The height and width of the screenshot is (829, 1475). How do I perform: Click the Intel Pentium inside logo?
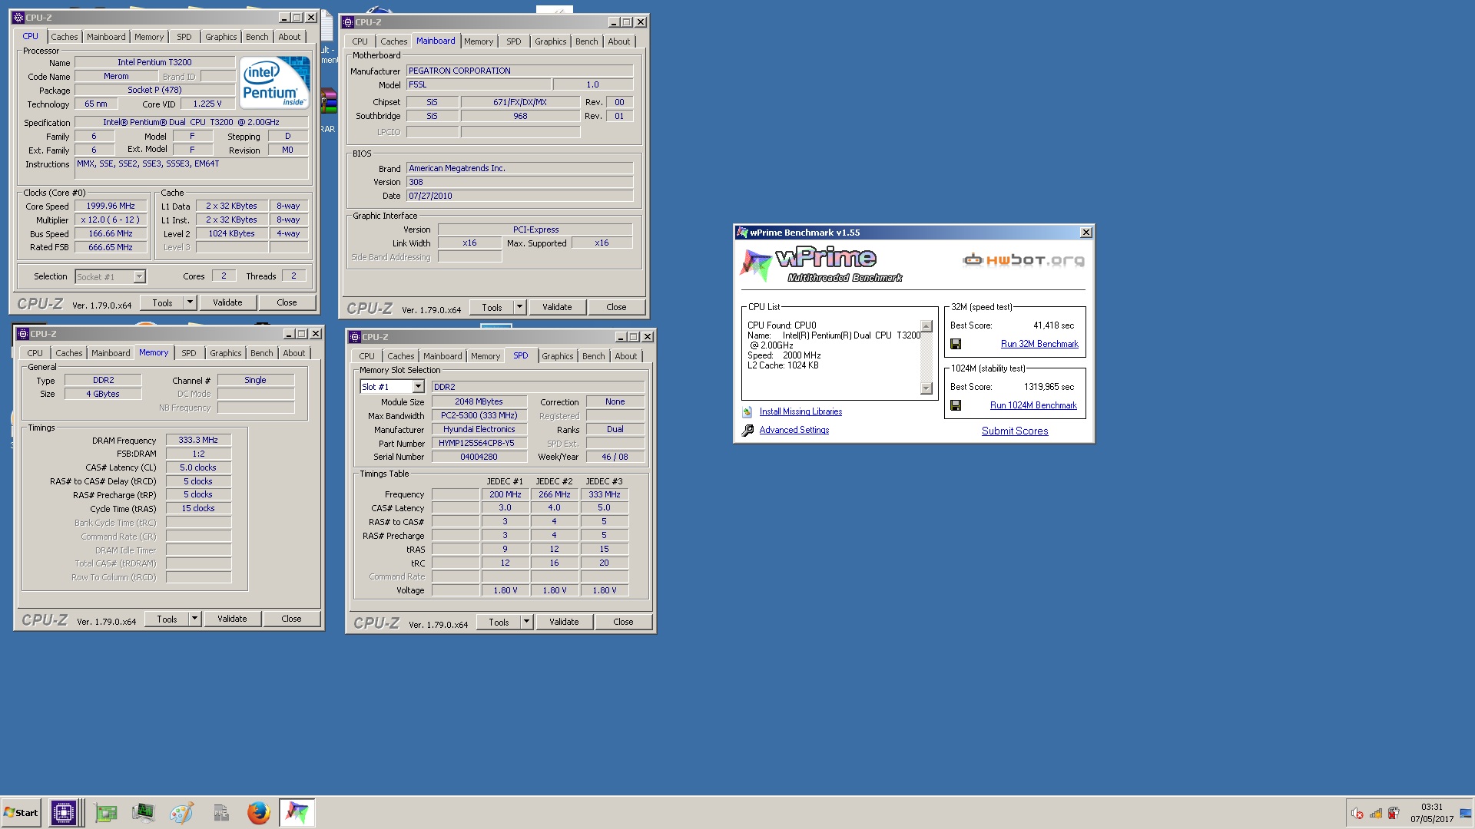(x=274, y=82)
